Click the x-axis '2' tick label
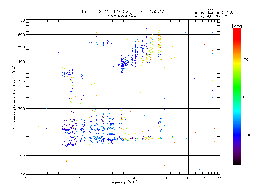The height and width of the screenshot is (194, 259). [x=80, y=178]
